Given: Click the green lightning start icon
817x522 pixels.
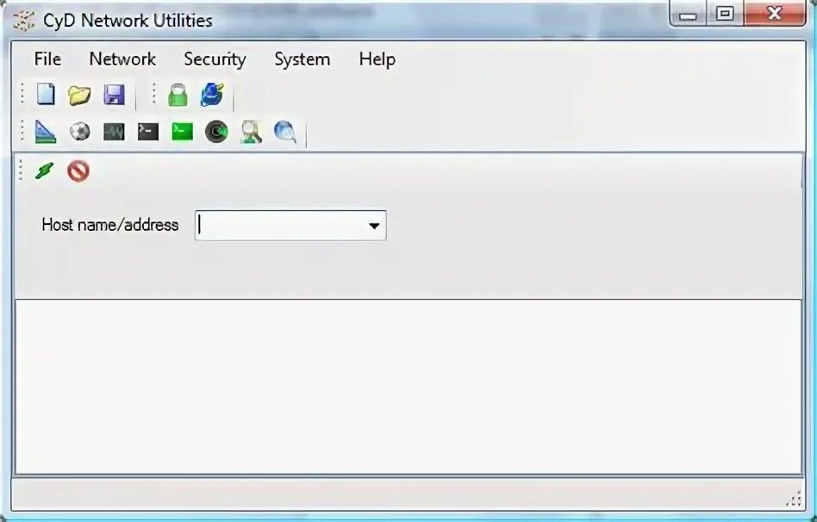Looking at the screenshot, I should [44, 171].
